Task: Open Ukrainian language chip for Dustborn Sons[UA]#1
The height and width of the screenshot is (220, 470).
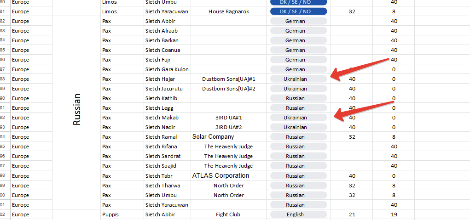Action: click(295, 79)
